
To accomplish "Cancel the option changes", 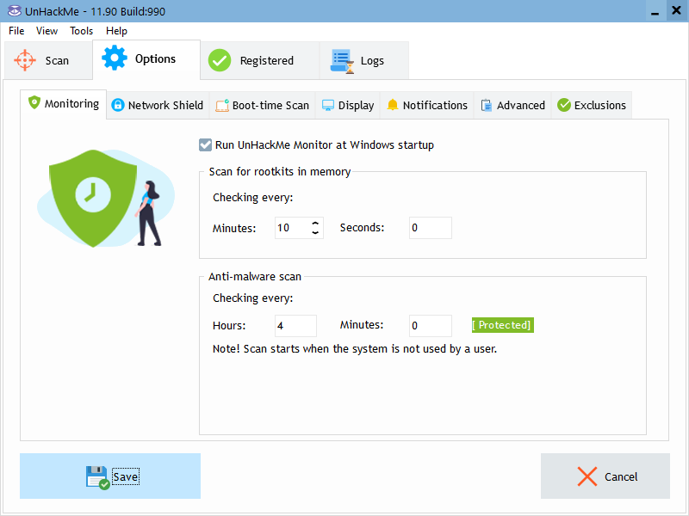I will (x=605, y=476).
